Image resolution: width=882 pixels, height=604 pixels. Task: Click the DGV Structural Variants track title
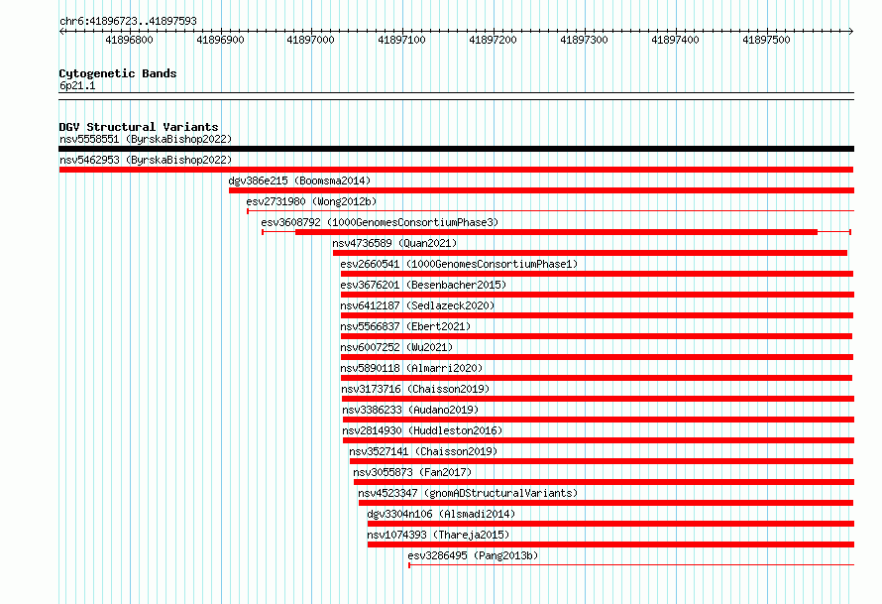click(139, 127)
